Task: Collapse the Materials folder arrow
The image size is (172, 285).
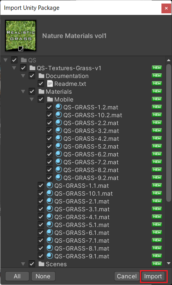Action: click(x=23, y=91)
